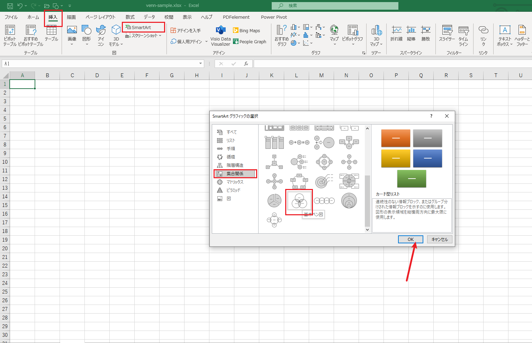Screen dimensions: 532x343
Task: Open the Power Pivot tab
Action: [274, 17]
